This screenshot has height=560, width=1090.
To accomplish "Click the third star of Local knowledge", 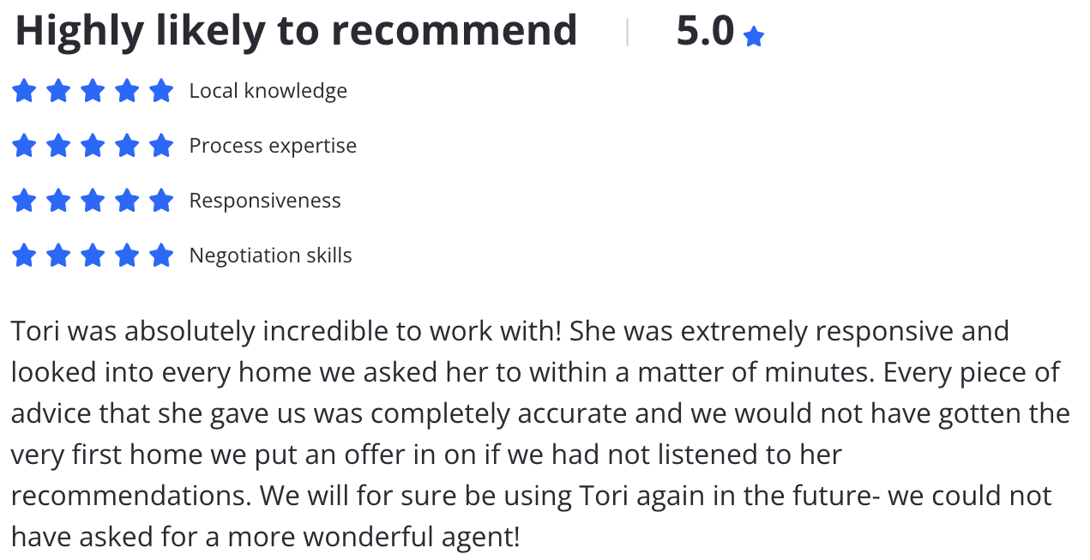I will tap(93, 90).
